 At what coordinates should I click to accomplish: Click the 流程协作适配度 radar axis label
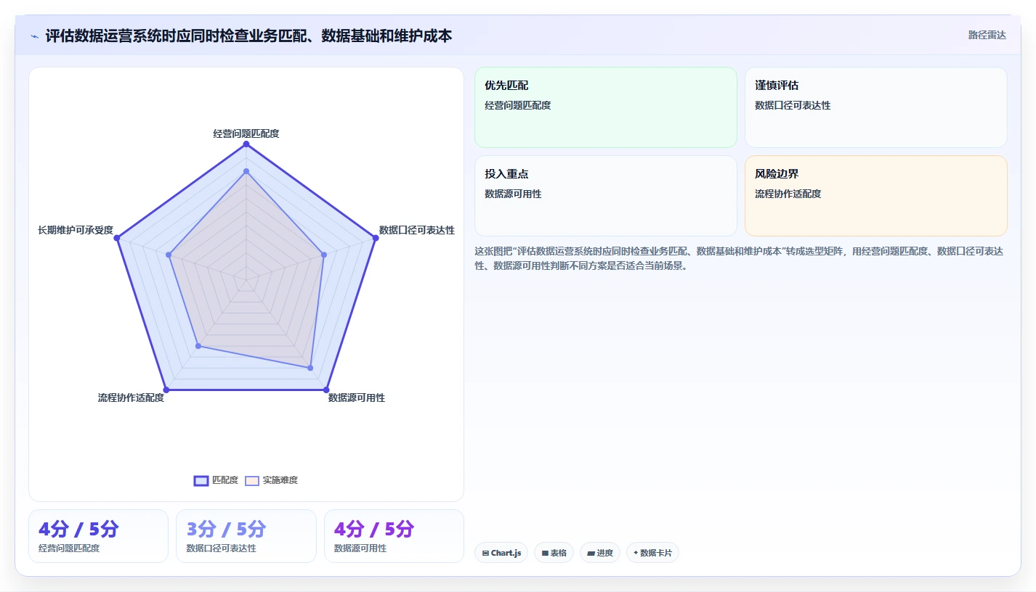pos(131,398)
